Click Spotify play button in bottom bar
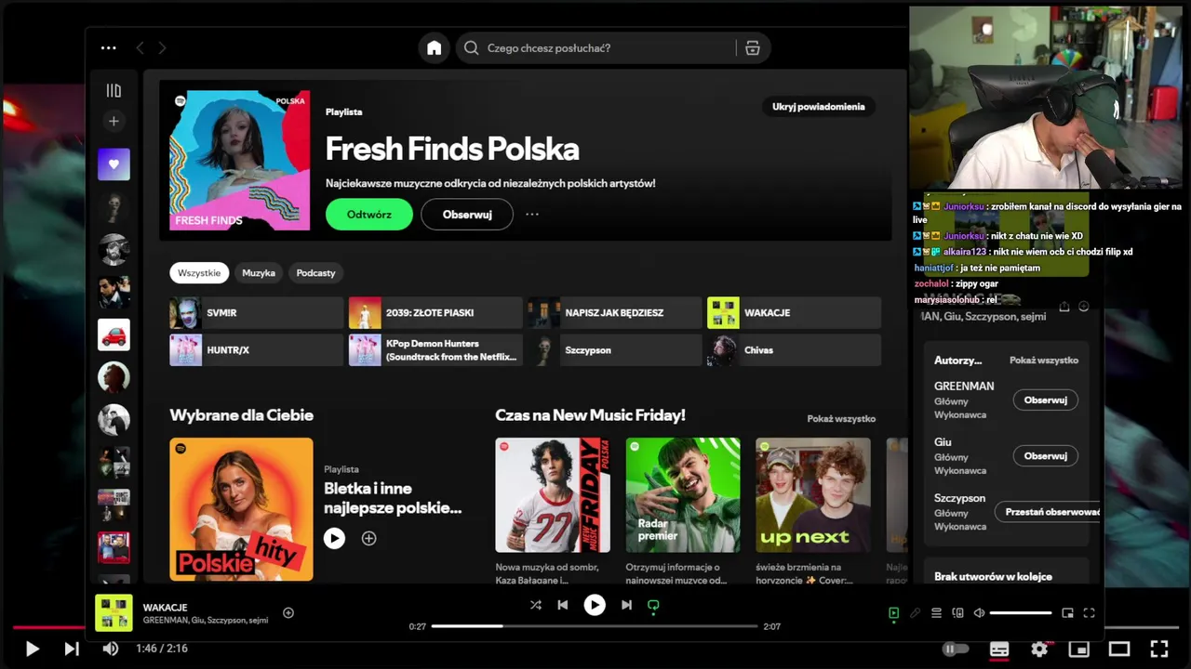The height and width of the screenshot is (669, 1191). 595,605
